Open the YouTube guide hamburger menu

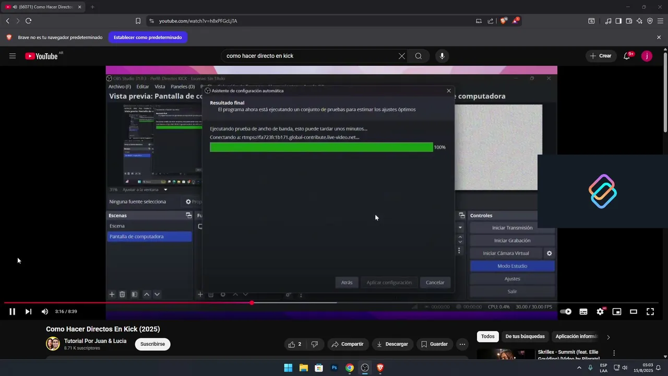click(x=13, y=56)
